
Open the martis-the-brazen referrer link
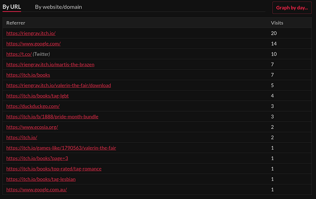point(50,65)
